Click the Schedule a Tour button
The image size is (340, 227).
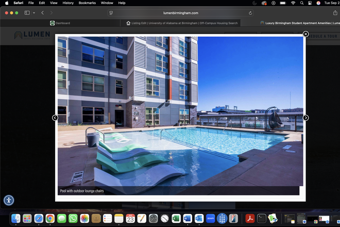[x=322, y=36]
